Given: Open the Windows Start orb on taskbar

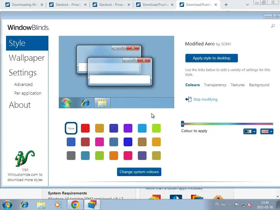Looking at the screenshot, I should pyautogui.click(x=7, y=205).
